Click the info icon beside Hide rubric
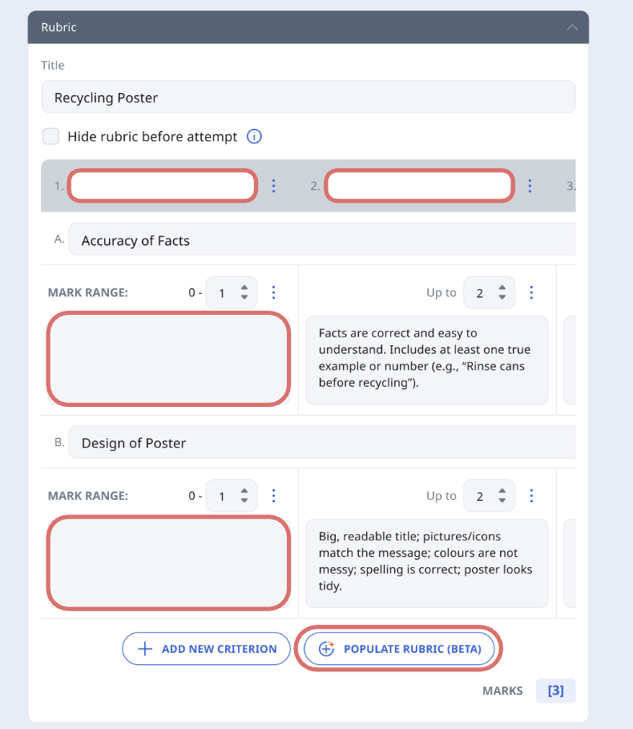Viewport: 633px width, 729px height. pos(254,136)
